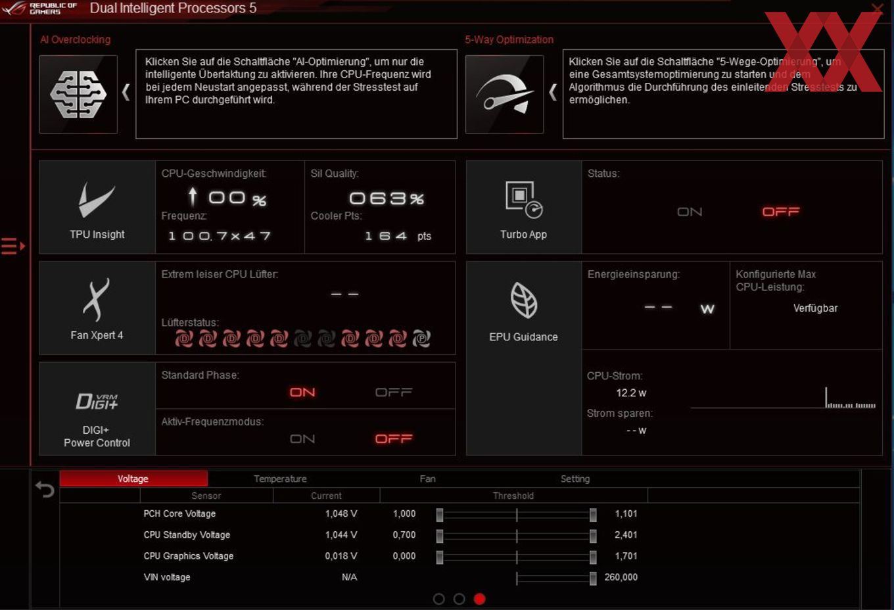The height and width of the screenshot is (610, 894).
Task: Adjust CPU Graphics Voltage lower threshold handle
Action: pyautogui.click(x=440, y=557)
